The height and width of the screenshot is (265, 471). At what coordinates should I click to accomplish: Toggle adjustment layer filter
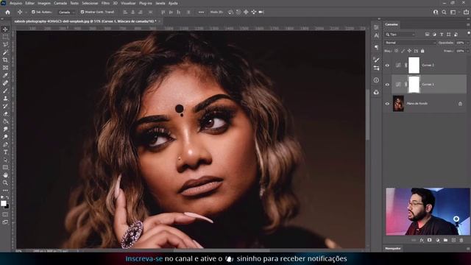(x=434, y=35)
